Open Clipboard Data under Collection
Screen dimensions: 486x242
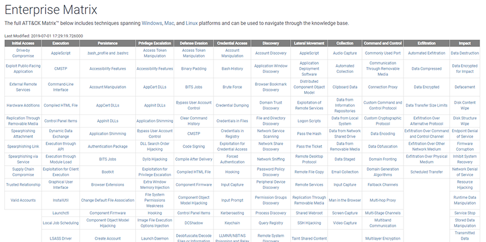point(344,87)
